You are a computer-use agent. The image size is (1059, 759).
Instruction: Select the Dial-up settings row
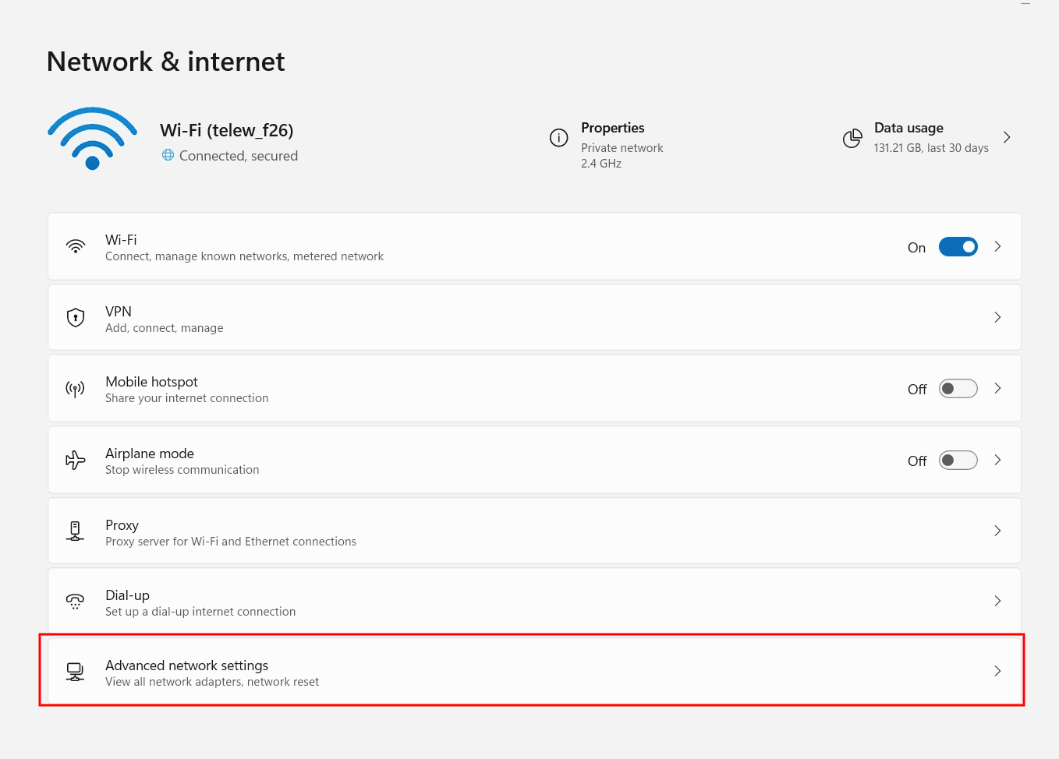point(533,601)
